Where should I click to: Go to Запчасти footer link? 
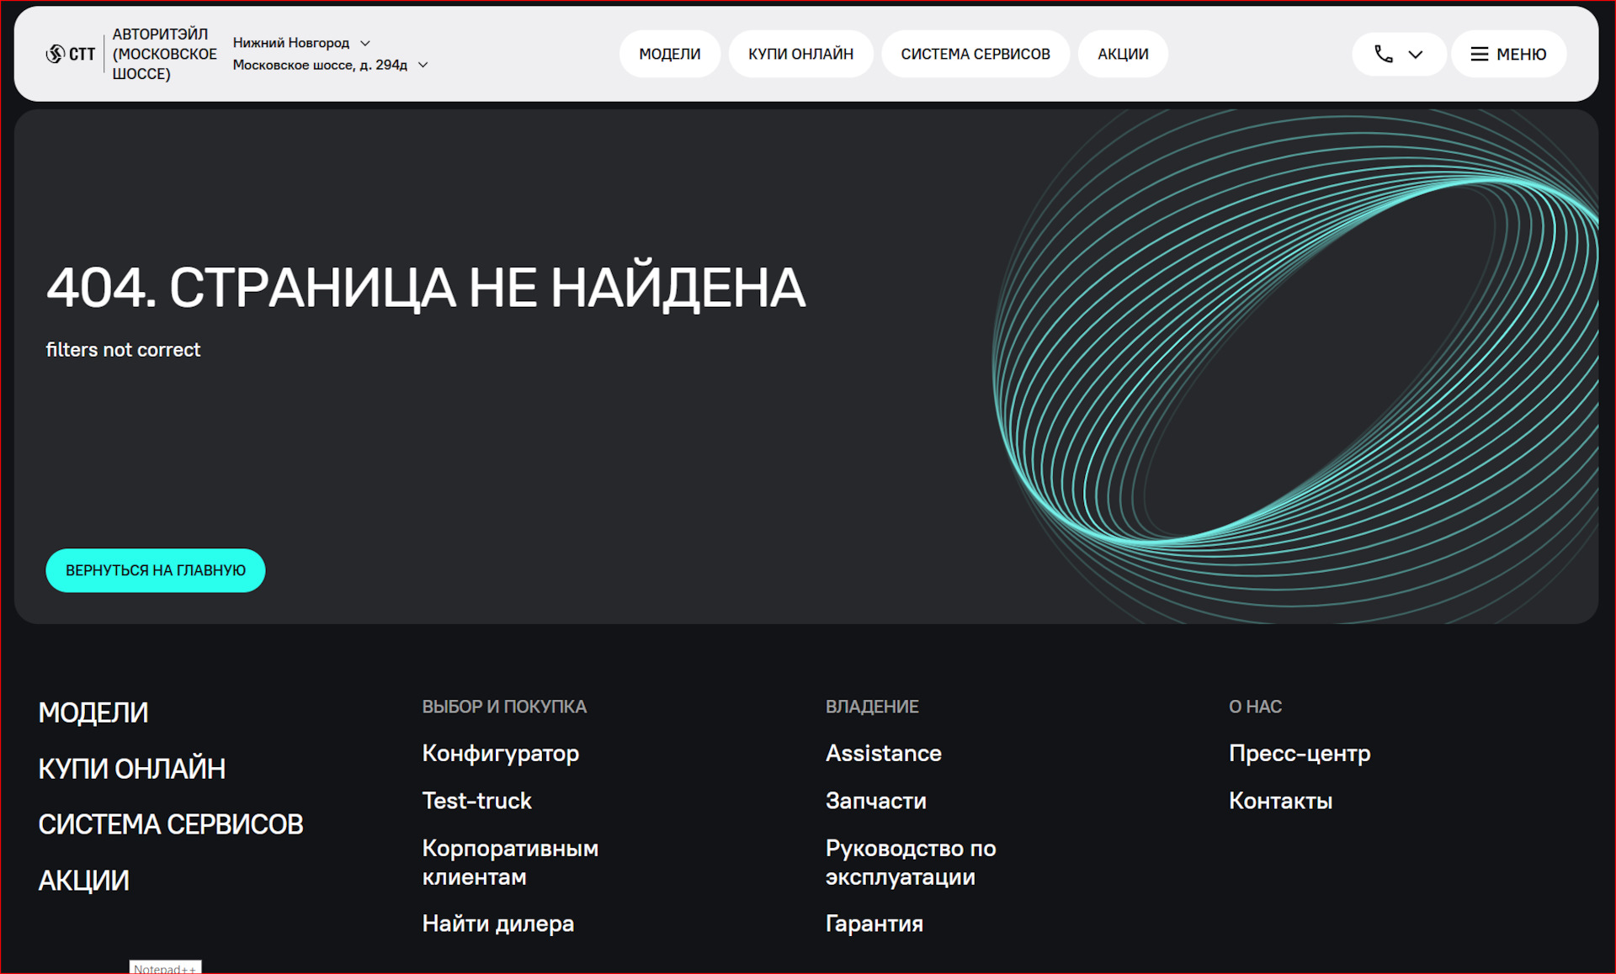875,801
